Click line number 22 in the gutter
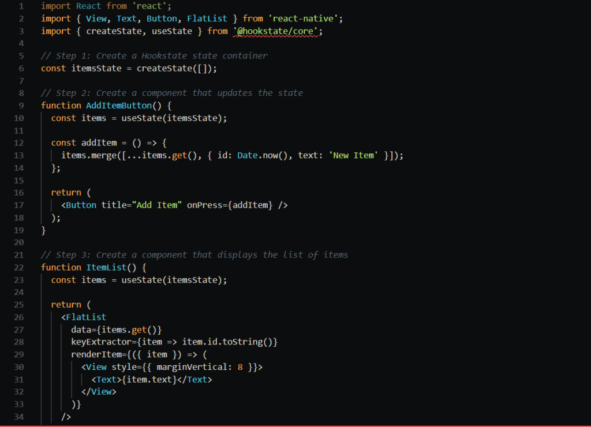 click(18, 268)
